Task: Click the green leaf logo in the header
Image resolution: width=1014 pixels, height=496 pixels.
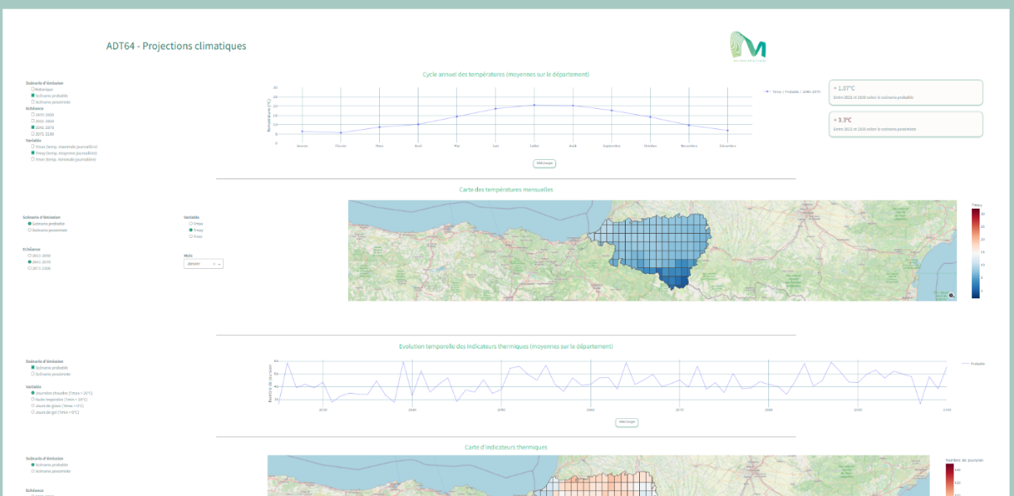Action: (748, 46)
